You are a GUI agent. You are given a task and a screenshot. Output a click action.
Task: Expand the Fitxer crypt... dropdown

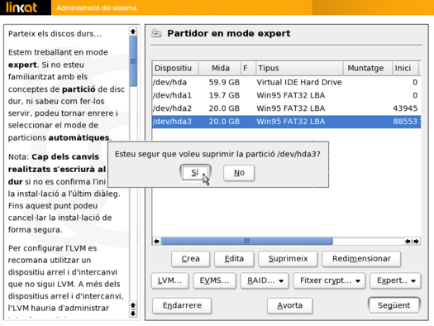coord(329,280)
